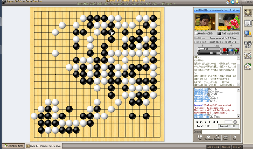This screenshot has height=149, width=253.
Task: Jump to first move
Action: pyautogui.click(x=197, y=122)
